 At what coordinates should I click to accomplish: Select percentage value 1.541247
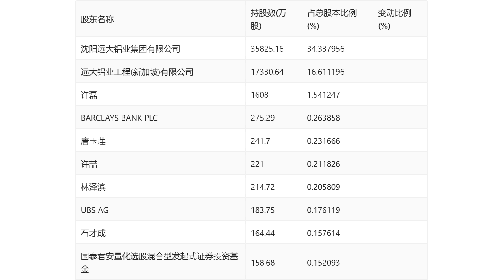(323, 95)
